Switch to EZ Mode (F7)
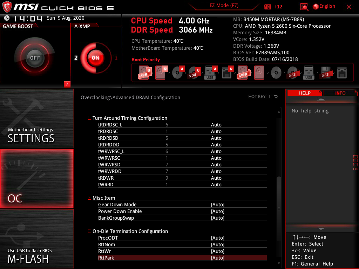Screen dimensions: 359x269 pos(224,5)
